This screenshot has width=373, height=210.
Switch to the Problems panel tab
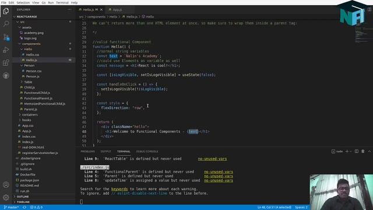87,152
